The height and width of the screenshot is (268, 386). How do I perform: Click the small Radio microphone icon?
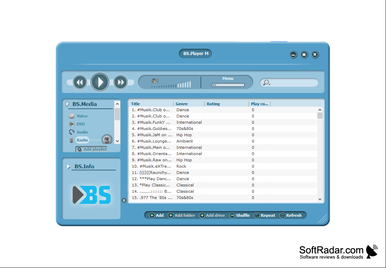[71, 140]
